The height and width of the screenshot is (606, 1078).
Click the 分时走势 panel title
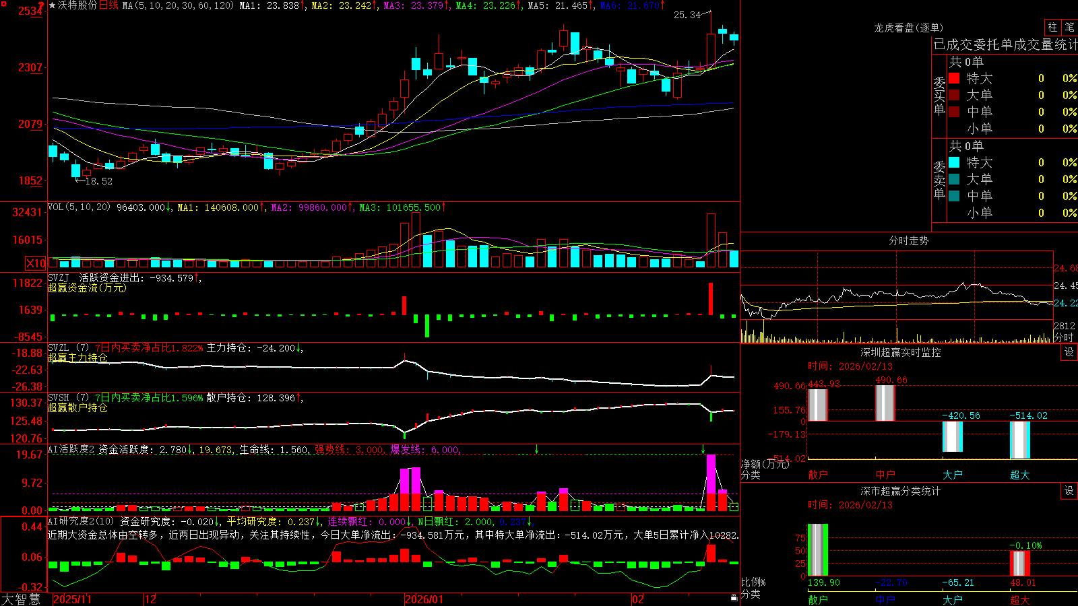(x=908, y=240)
